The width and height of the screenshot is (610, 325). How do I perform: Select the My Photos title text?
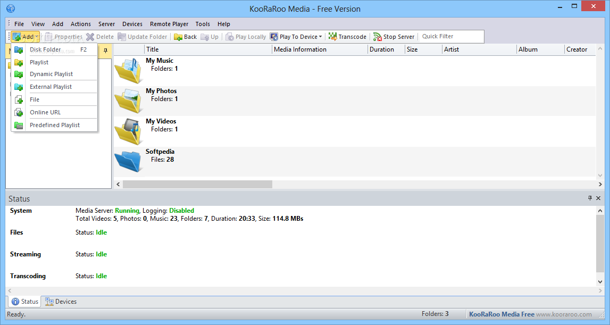click(x=161, y=91)
